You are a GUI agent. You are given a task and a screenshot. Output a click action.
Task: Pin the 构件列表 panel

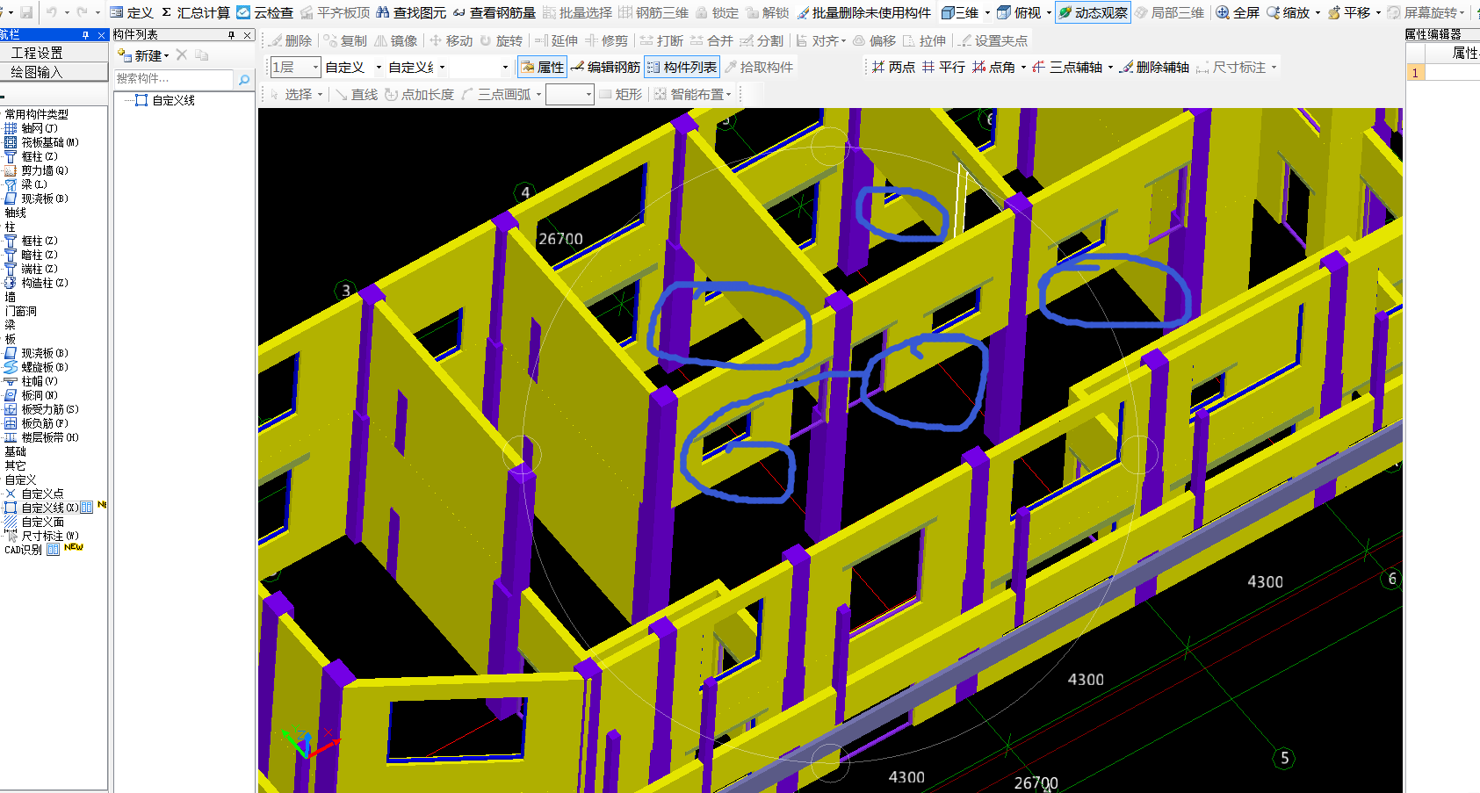(231, 35)
